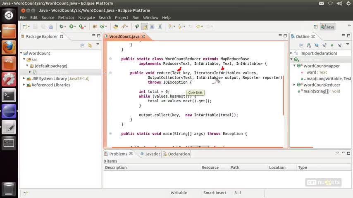Toggle Hide Static Fields and Methods in Outline
353x198 pixels.
click(324, 45)
